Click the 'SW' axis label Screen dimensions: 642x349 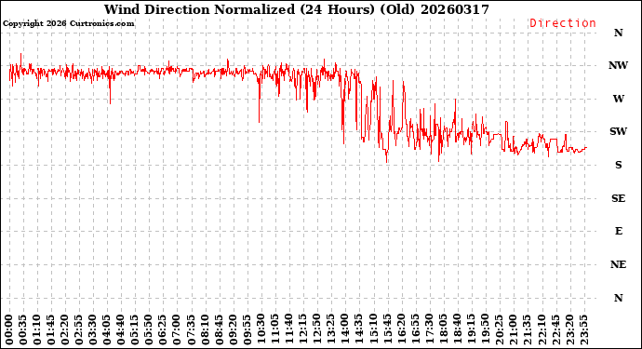[x=618, y=131]
